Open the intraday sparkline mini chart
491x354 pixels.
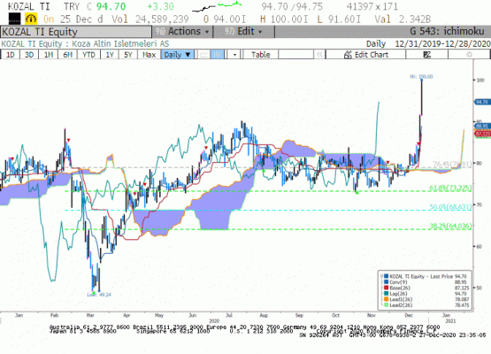[217, 7]
